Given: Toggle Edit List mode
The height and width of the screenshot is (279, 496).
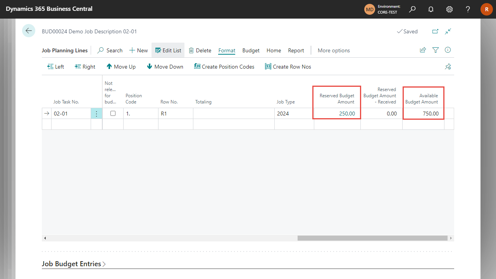Looking at the screenshot, I should point(168,50).
